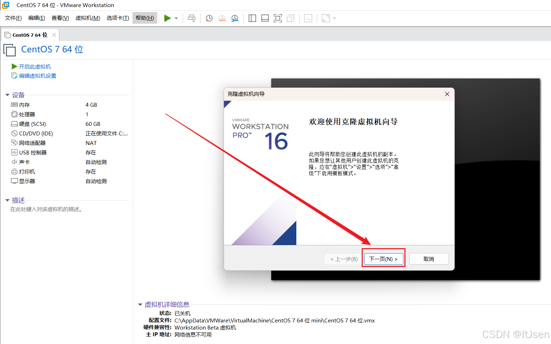Click the 编辑虚拟机设置 link
Viewport: 551px width, 344px height.
coord(37,76)
